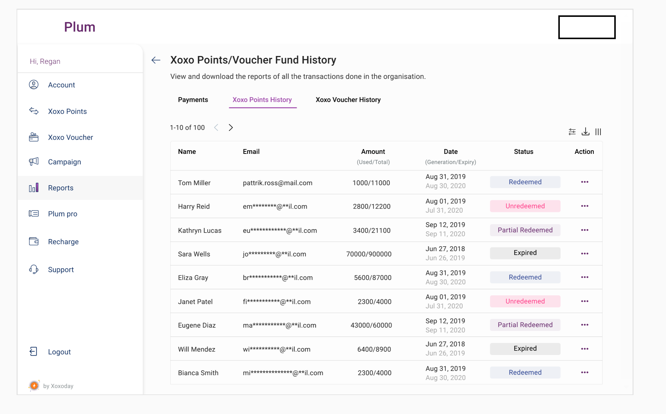Click the back arrow beside page title
The width and height of the screenshot is (666, 414).
click(x=156, y=60)
